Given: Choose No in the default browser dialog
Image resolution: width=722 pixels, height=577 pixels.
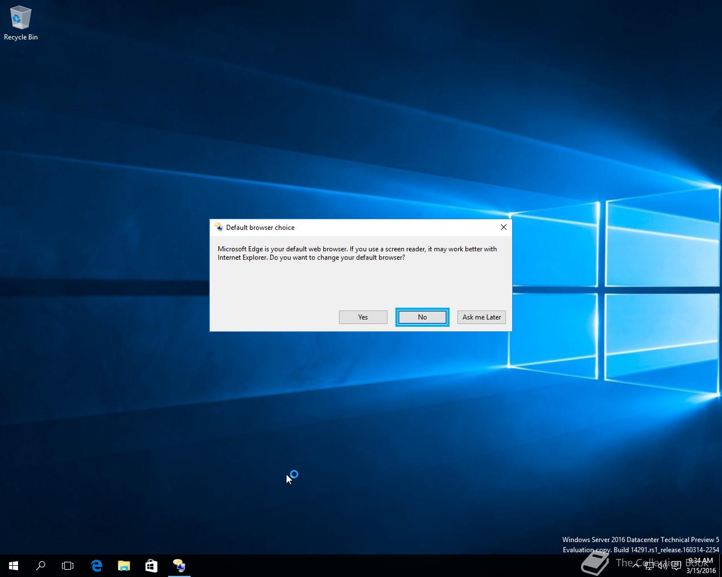Looking at the screenshot, I should [x=422, y=317].
